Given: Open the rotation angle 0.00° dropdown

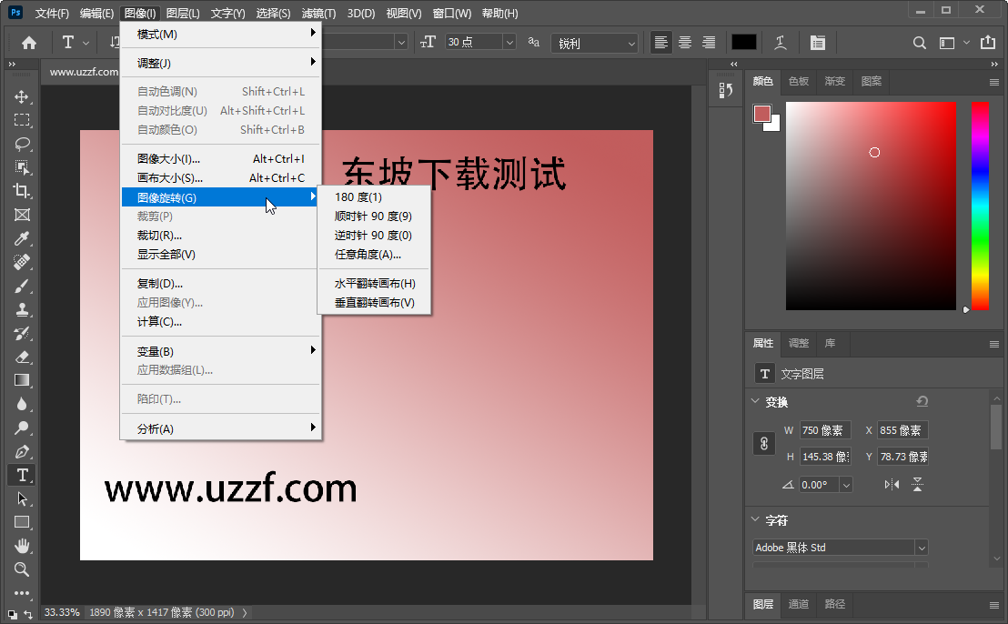Looking at the screenshot, I should point(846,485).
